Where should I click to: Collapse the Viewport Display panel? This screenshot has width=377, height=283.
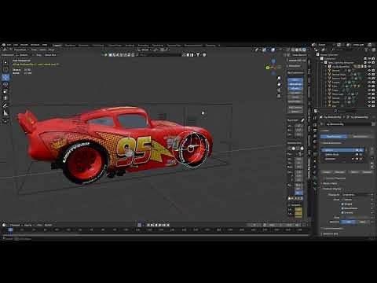point(331,189)
